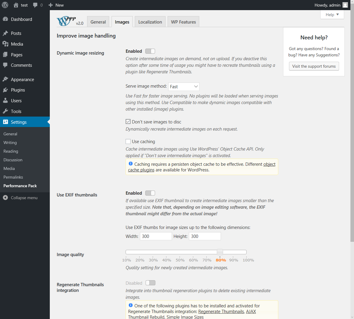The width and height of the screenshot is (354, 319).
Task: Click the Settings sliders icon
Action: (5, 122)
